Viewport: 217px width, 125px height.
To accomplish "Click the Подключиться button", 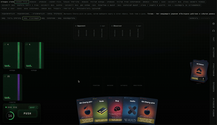I will (x=8, y=14).
